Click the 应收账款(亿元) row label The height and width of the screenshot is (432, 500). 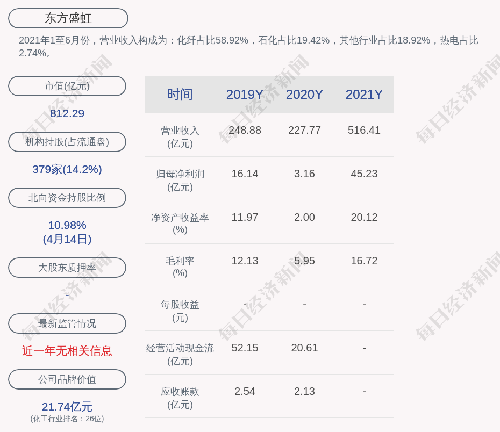(x=180, y=398)
